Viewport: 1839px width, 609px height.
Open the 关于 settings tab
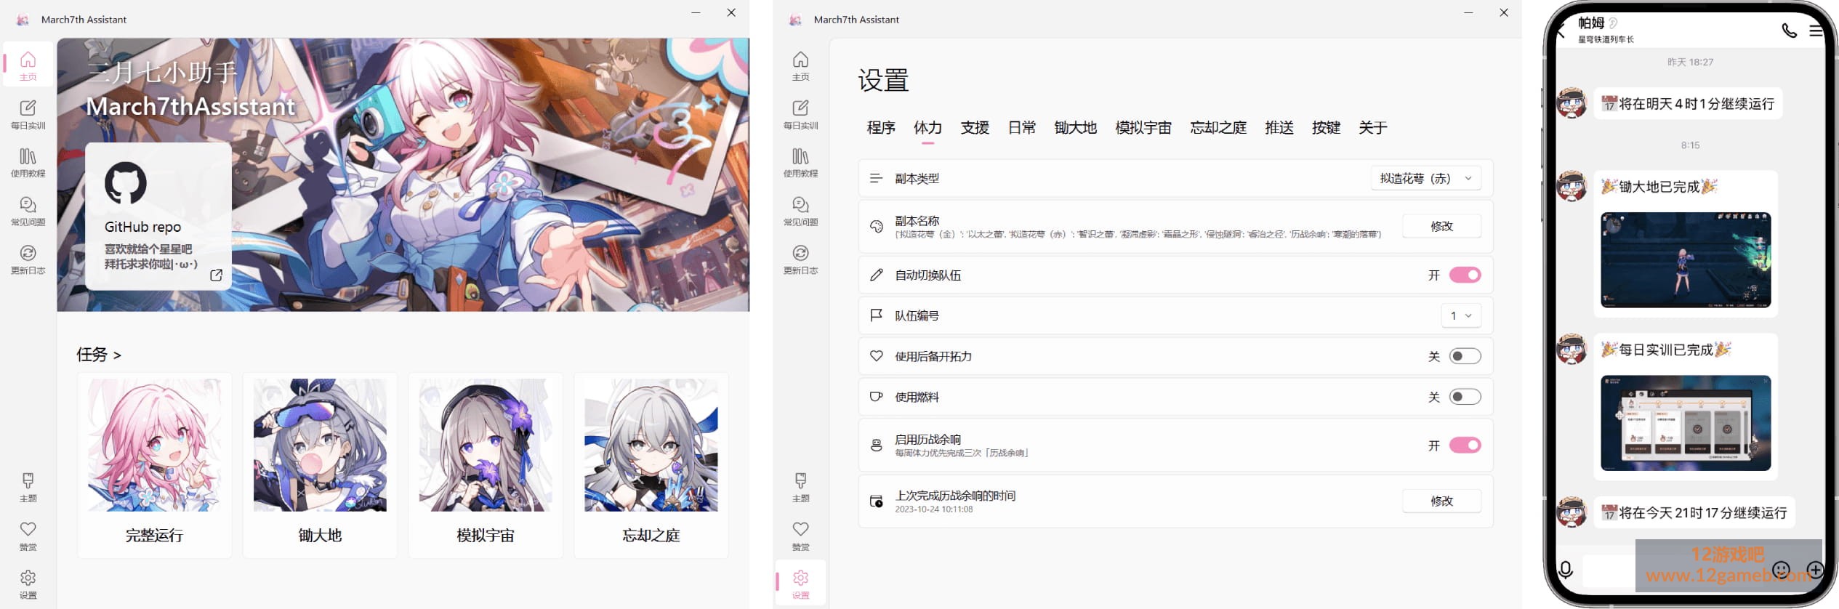pos(1373,128)
